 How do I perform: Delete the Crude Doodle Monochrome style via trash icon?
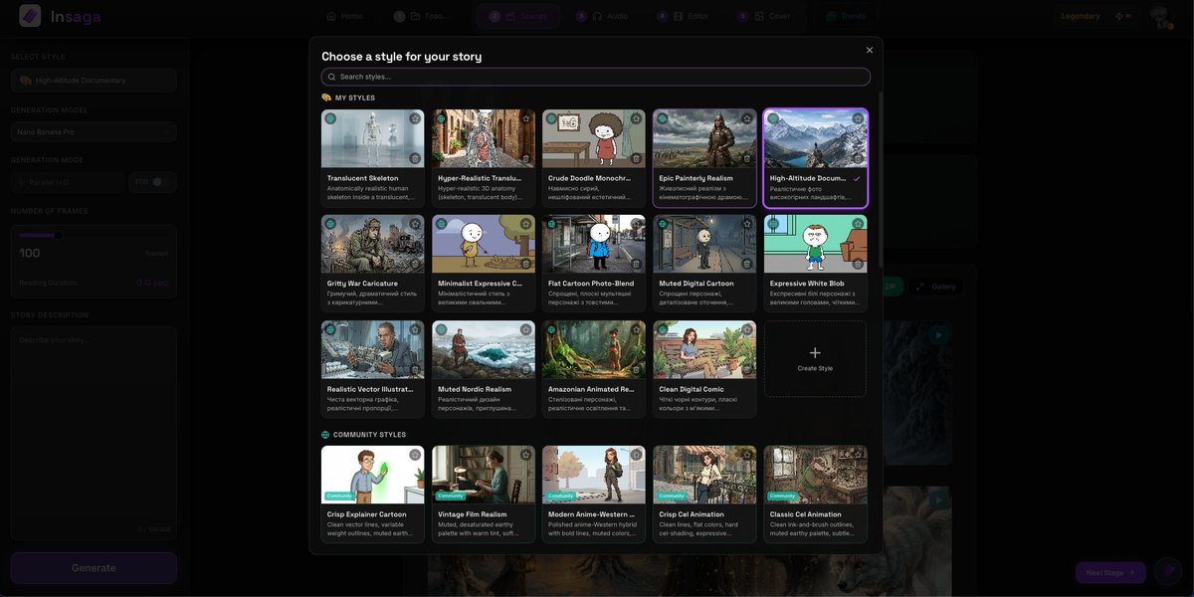(x=636, y=158)
